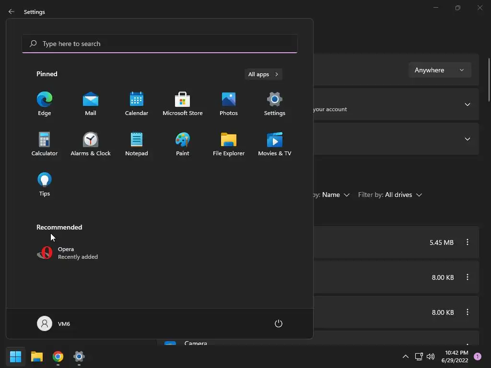Viewport: 491px width, 368px height.
Task: Open options menu for 5.45 MB app
Action: [468, 242]
